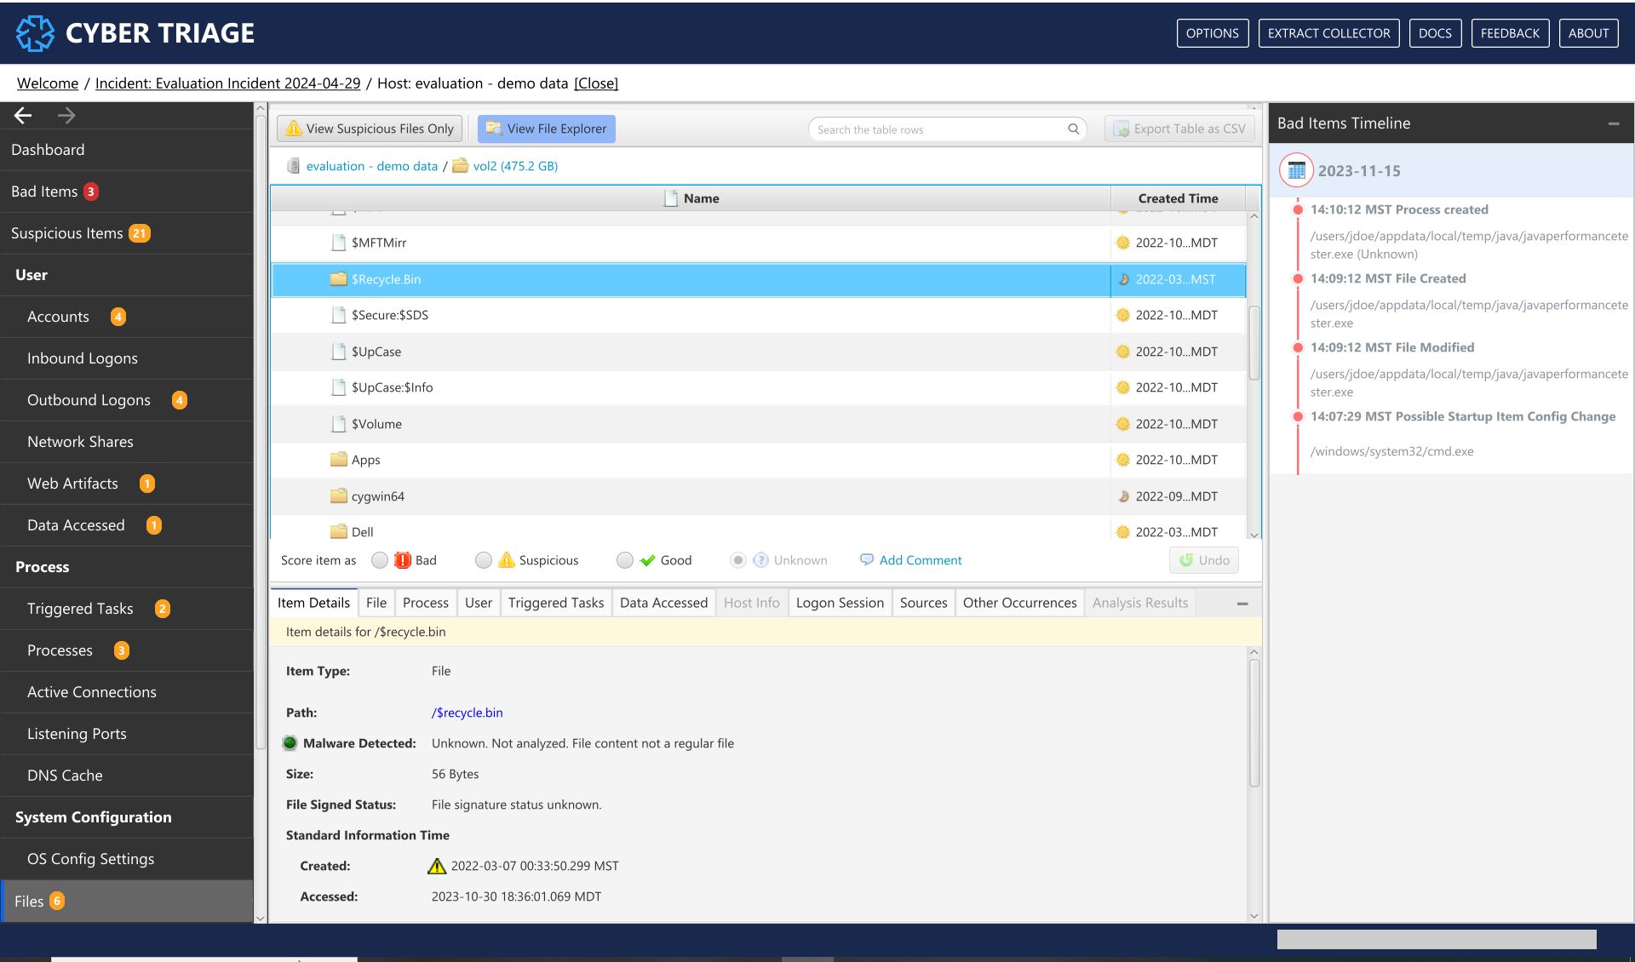Screen dimensions: 1635x962
Task: Switch to the Other Occurrences tab
Action: pyautogui.click(x=1019, y=601)
